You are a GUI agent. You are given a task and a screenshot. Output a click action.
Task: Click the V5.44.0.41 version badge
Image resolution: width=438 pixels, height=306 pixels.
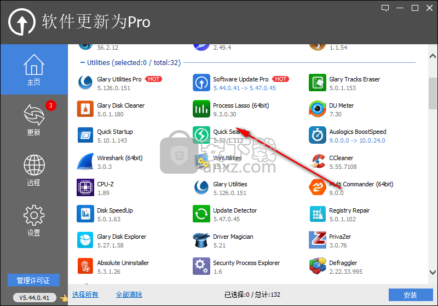[x=34, y=298]
